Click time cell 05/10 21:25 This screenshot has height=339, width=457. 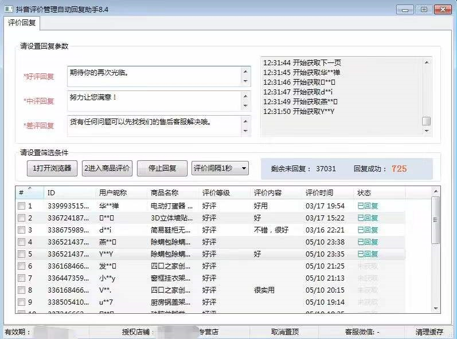tap(325, 266)
